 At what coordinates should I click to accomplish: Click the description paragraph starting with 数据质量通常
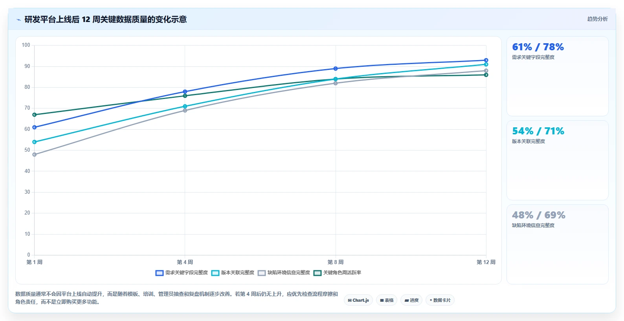point(176,298)
